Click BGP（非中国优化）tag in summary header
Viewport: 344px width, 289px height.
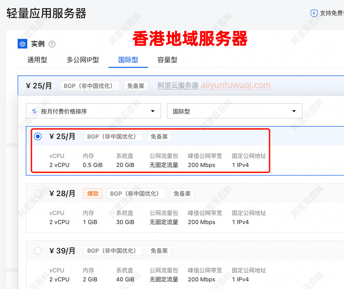(90, 86)
